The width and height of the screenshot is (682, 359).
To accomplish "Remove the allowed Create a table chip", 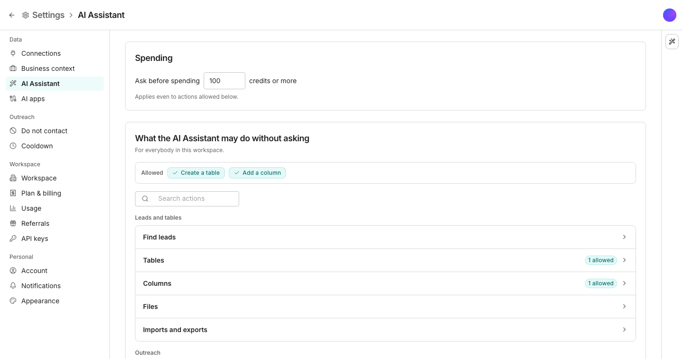I will [x=196, y=173].
